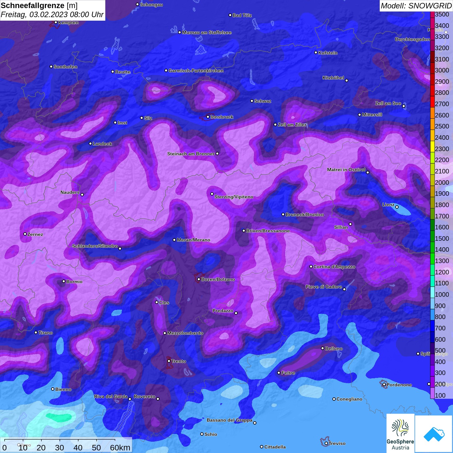Click the Mittersill label
453x453 pixels.
(372, 115)
